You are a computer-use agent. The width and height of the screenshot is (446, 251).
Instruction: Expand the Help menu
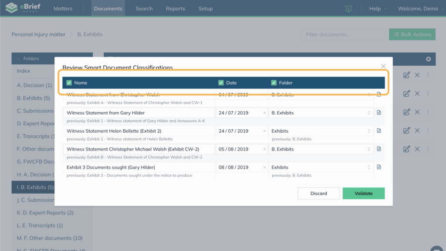377,9
